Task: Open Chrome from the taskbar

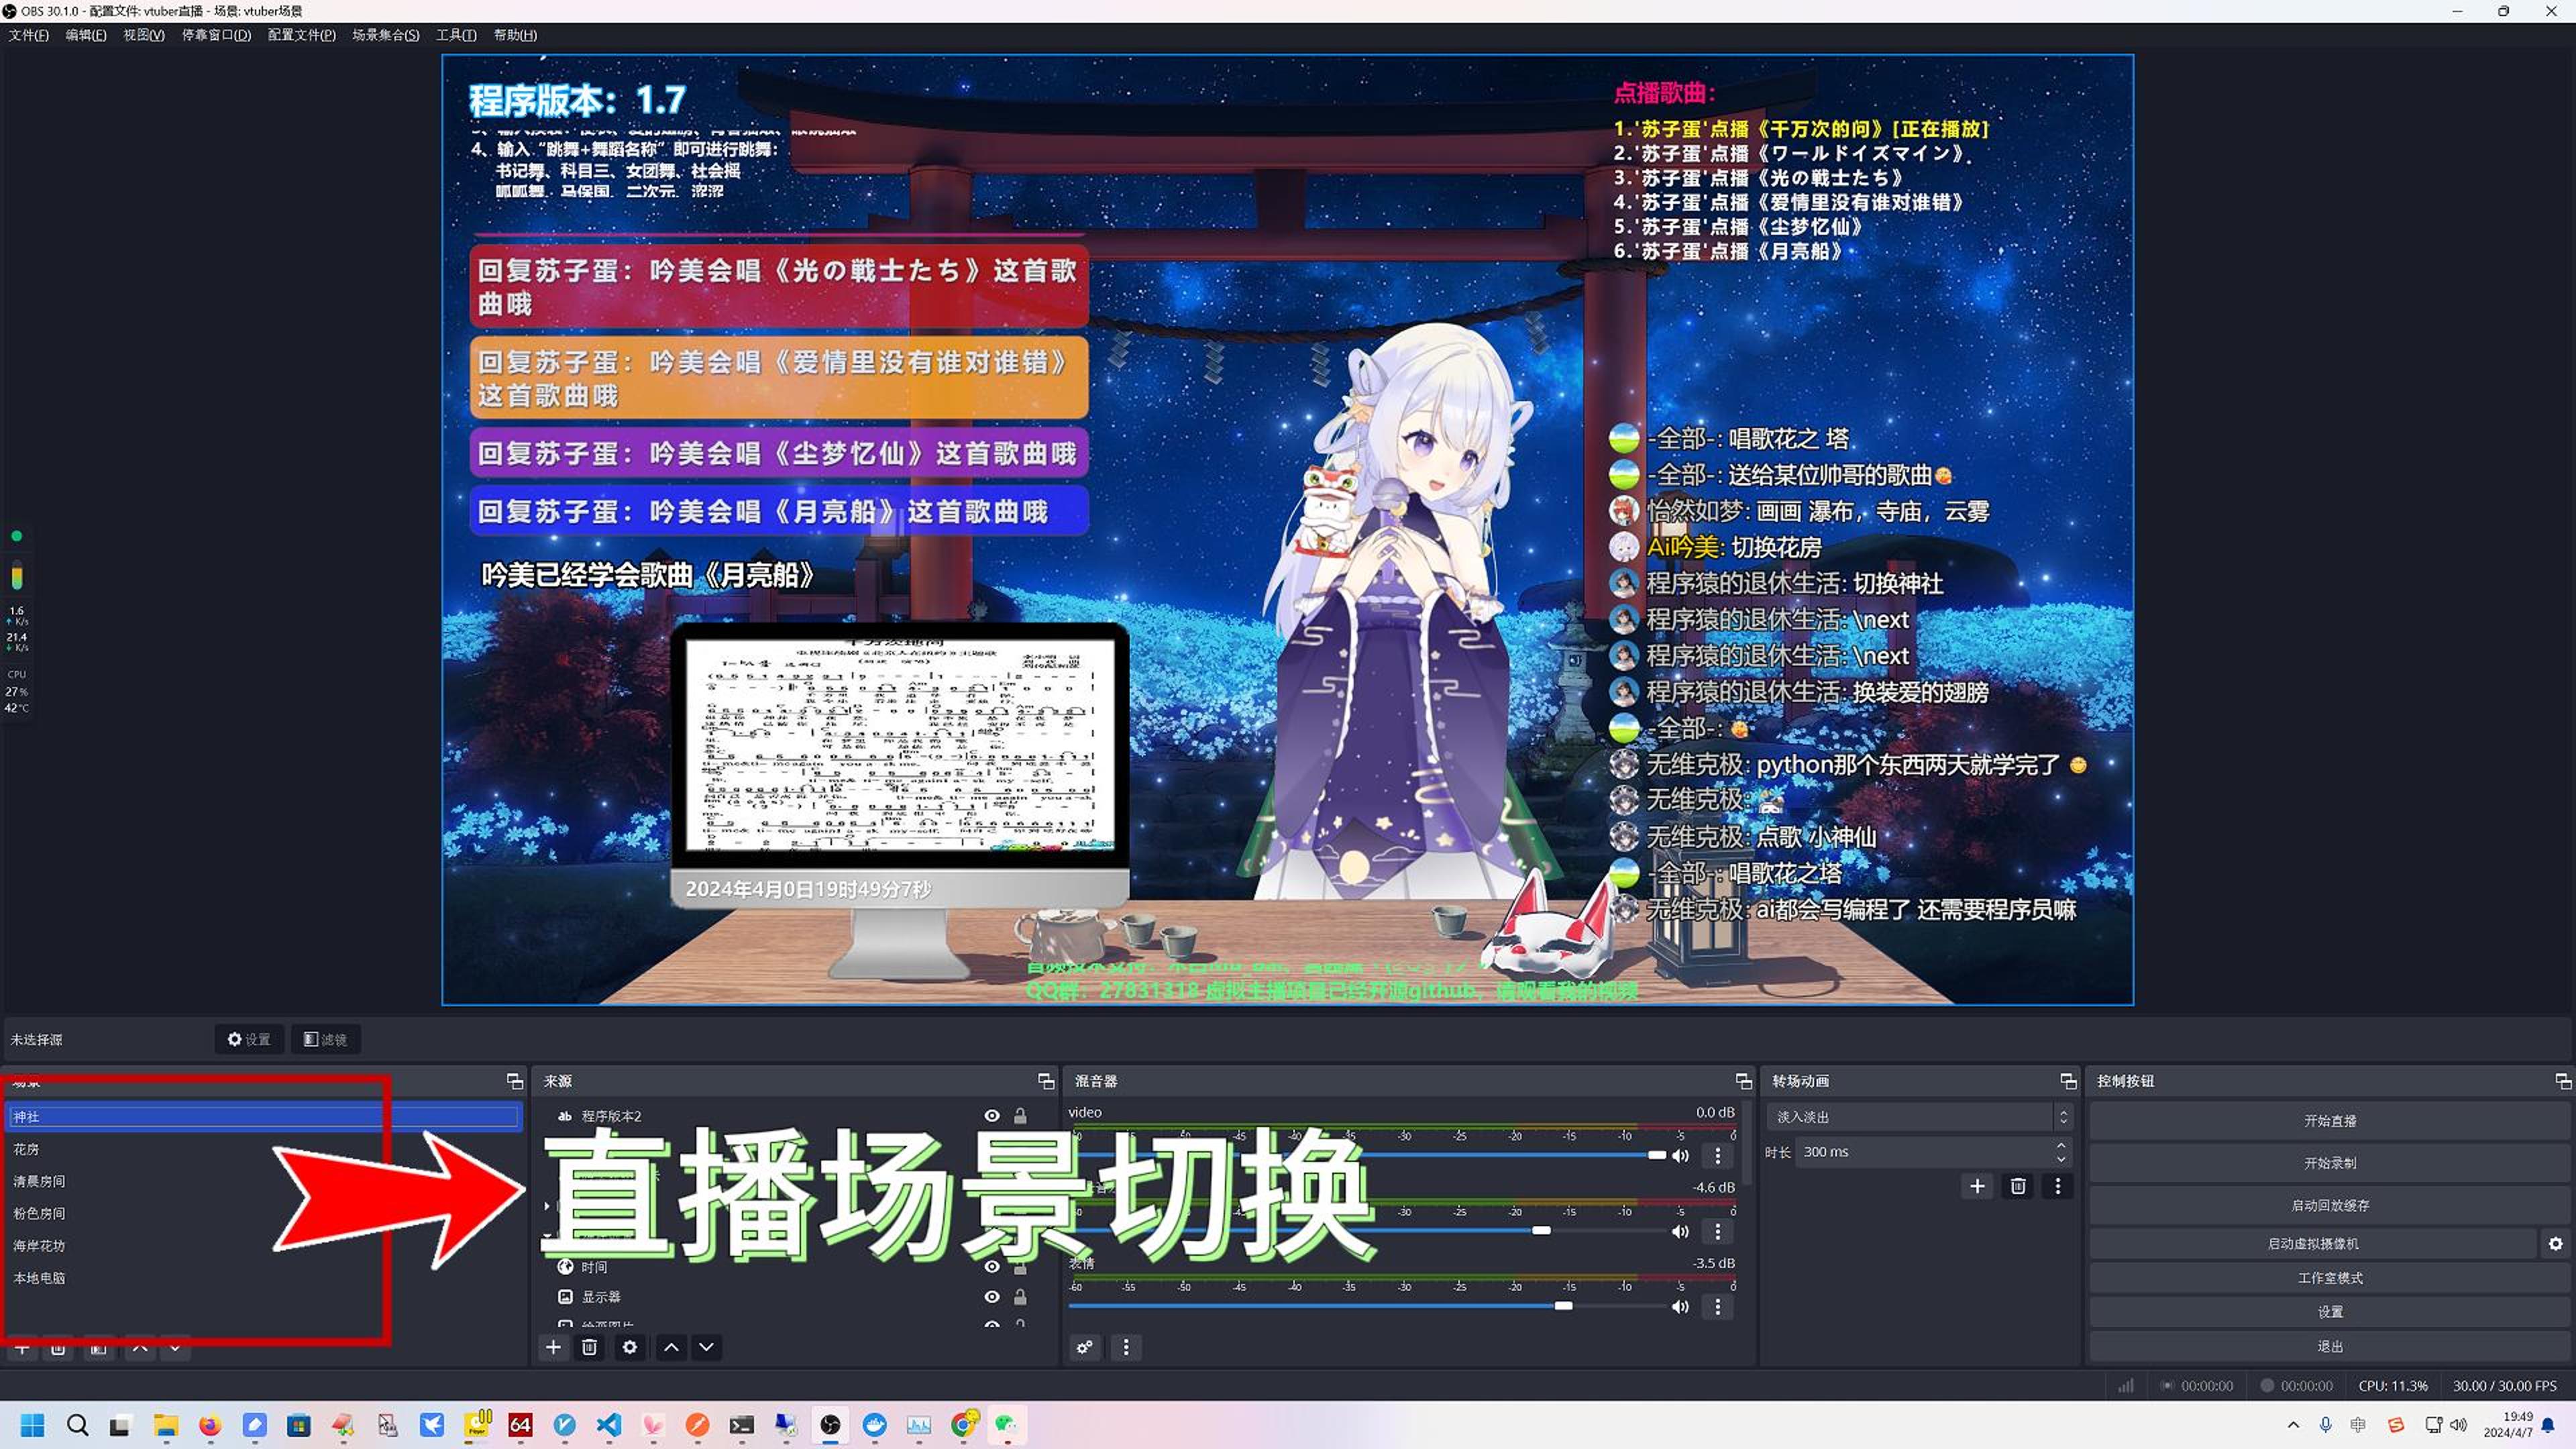Action: pos(963,1425)
